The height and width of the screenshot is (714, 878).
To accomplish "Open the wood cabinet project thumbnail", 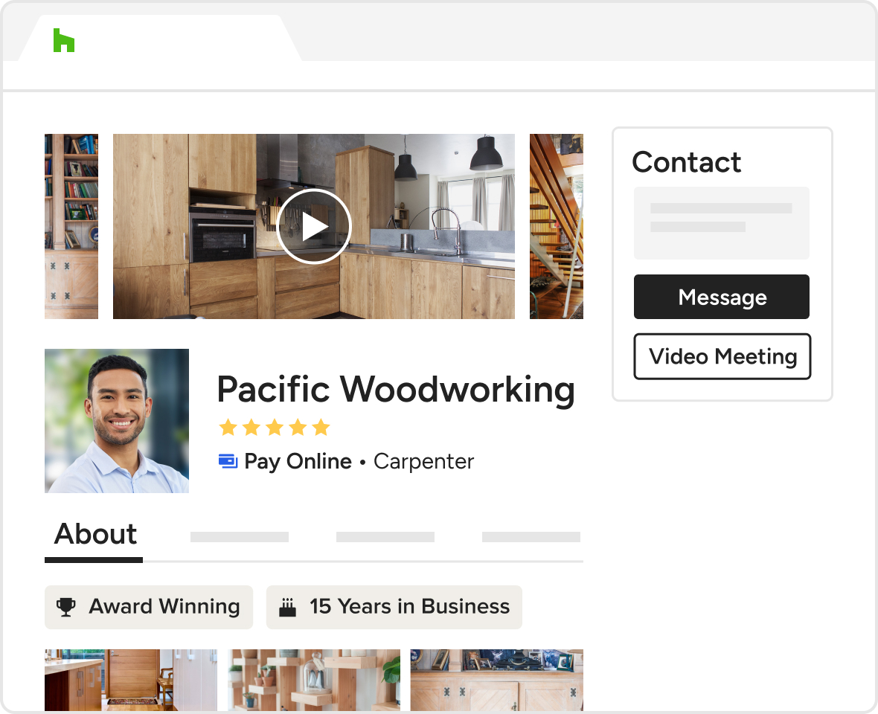I will click(496, 680).
